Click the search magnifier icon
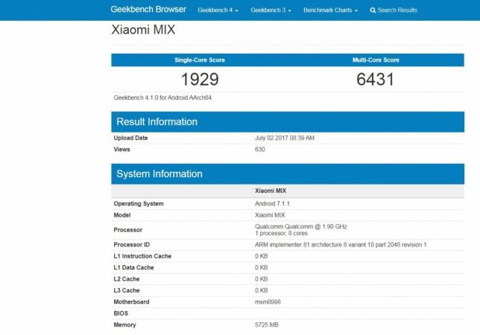 point(373,10)
